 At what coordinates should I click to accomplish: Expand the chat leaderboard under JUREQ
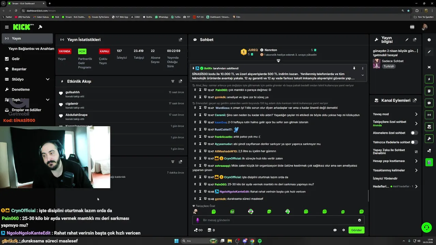point(278,61)
